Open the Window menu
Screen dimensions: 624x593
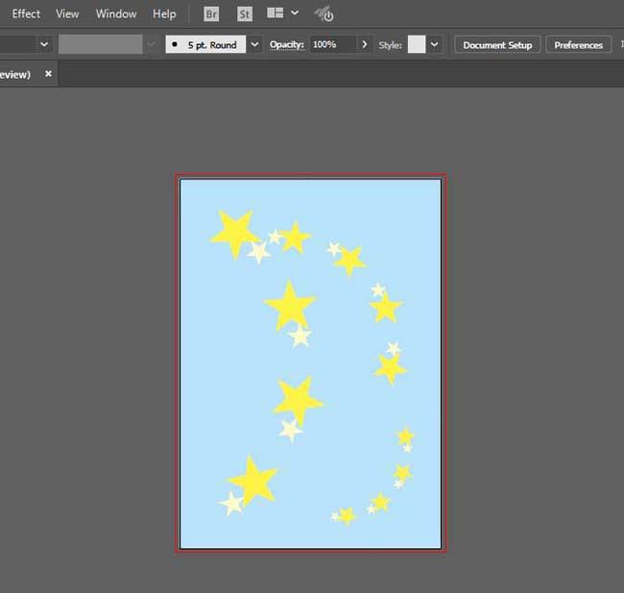click(x=116, y=14)
